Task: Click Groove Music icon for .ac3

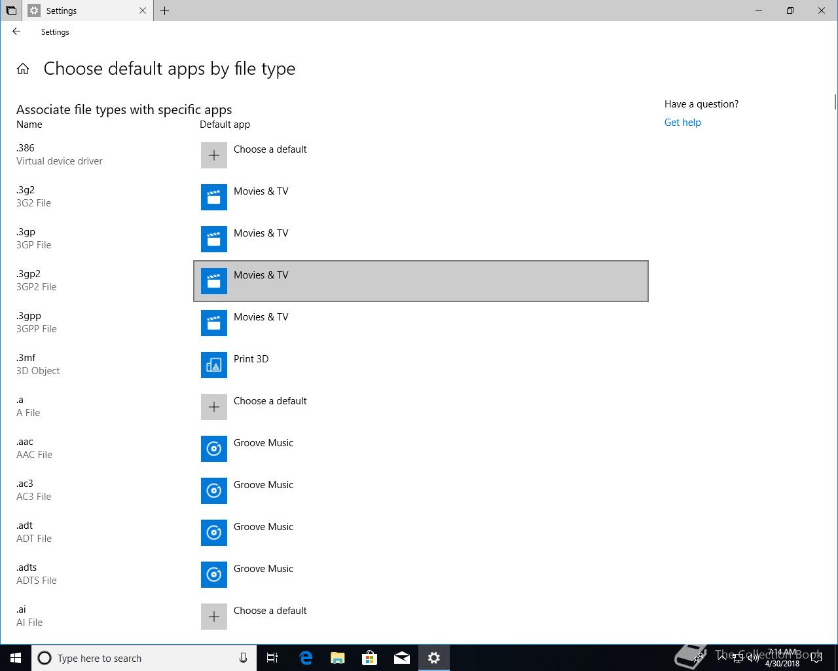Action: (214, 491)
